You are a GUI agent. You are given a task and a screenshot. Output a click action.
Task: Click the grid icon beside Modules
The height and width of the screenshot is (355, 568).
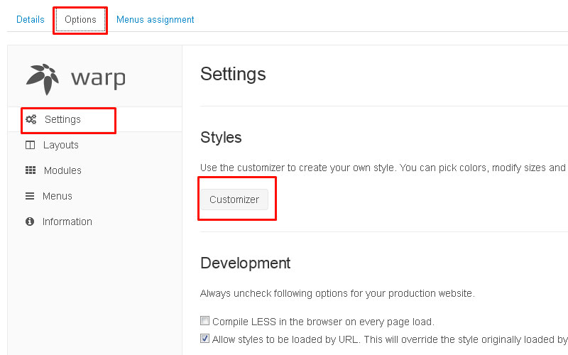(x=31, y=170)
